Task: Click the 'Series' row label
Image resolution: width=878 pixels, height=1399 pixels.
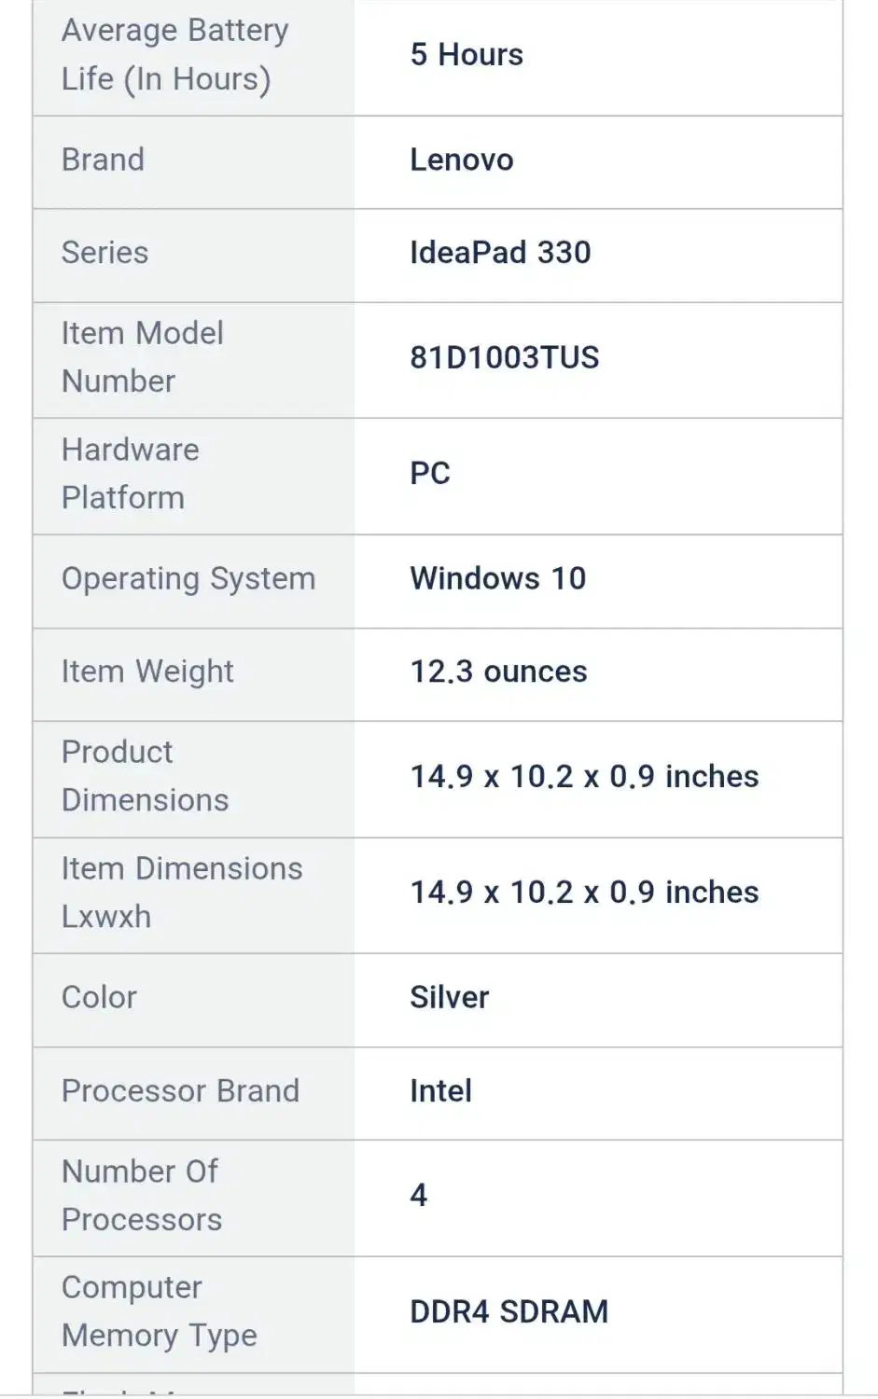Action: (x=105, y=253)
